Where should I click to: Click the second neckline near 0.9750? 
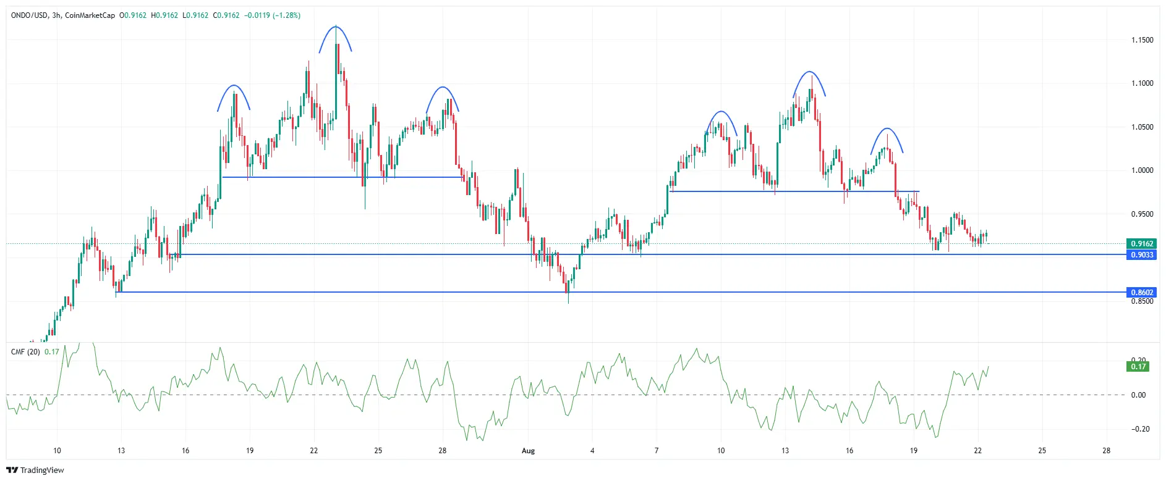coord(794,191)
